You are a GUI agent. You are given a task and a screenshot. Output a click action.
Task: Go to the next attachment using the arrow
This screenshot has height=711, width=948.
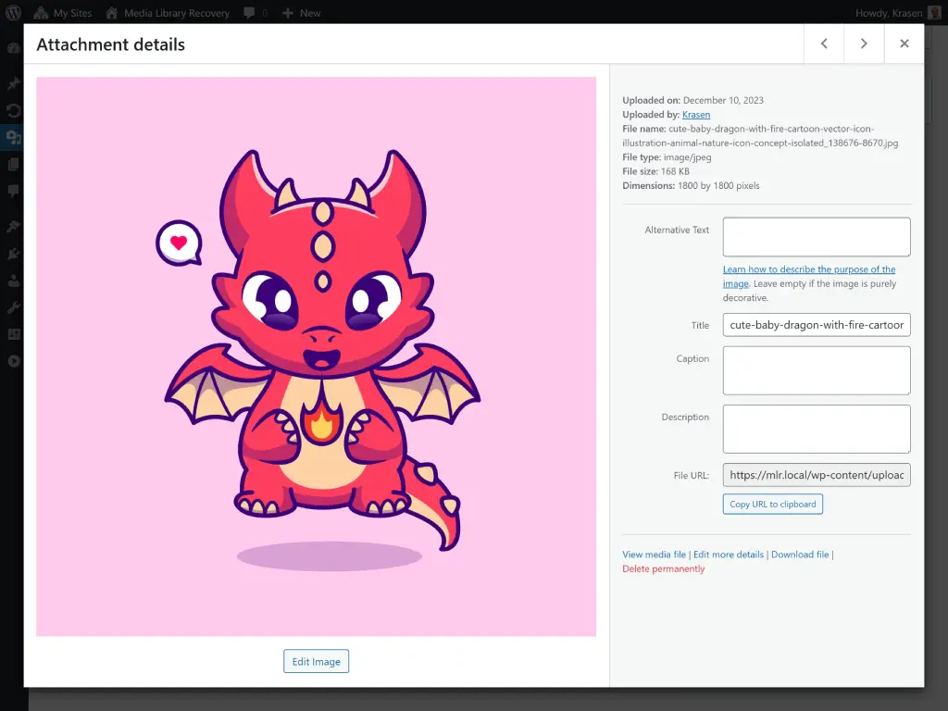864,43
